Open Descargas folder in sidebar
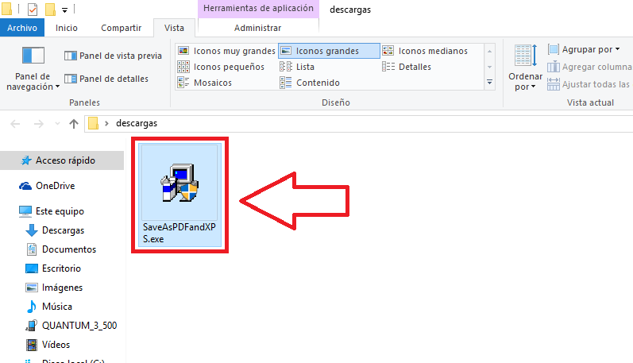Viewport: 633px width, 363px height. point(55,230)
